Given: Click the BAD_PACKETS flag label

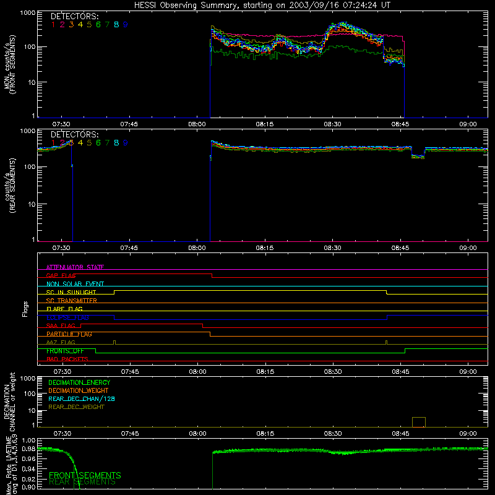Looking at the screenshot, I should (67, 359).
